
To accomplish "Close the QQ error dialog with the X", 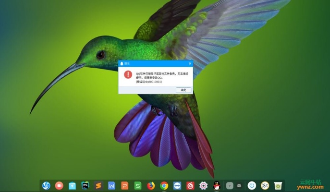I will [x=190, y=63].
